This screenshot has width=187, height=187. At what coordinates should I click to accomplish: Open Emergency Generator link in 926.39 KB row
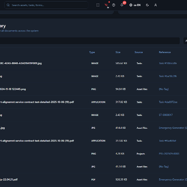coord(173,180)
